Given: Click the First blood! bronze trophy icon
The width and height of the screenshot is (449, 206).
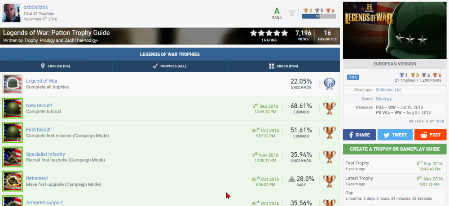Looking at the screenshot, I should 329,132.
